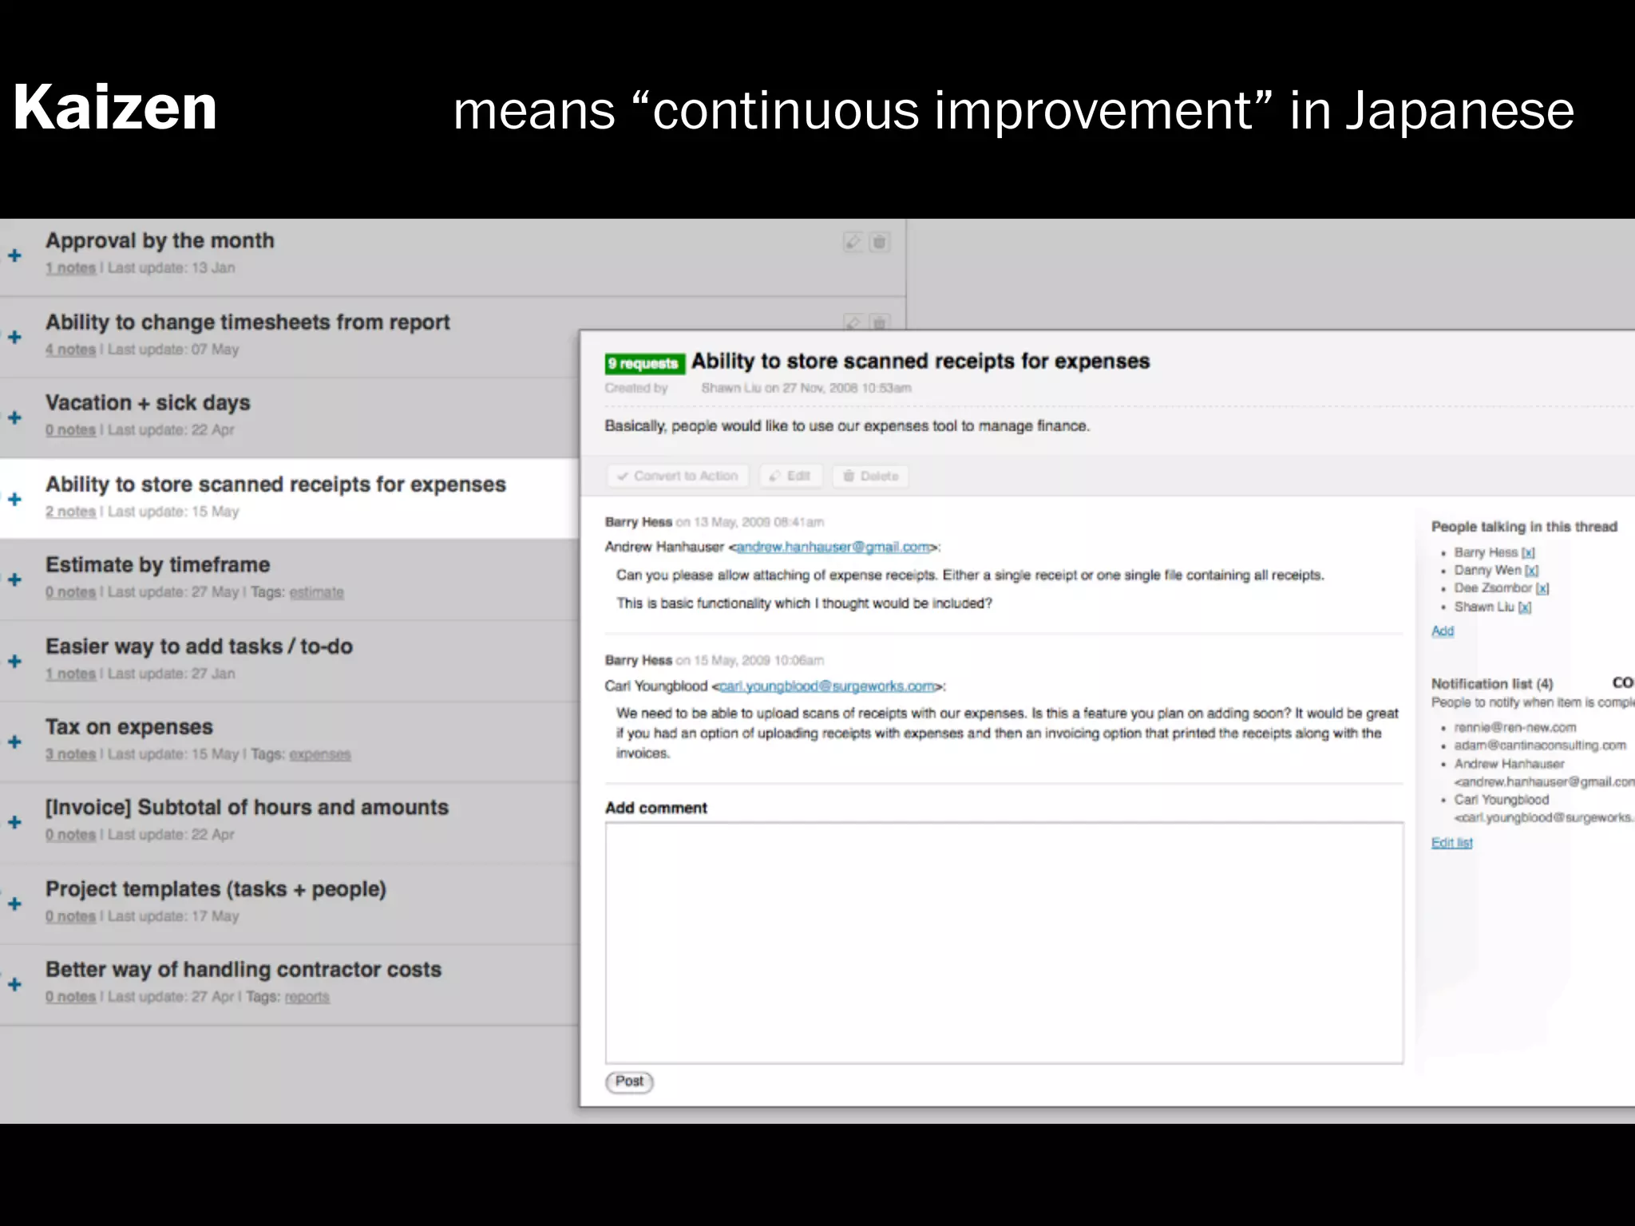
Task: Remove Dee Zsombor from thread via [x]
Action: pyautogui.click(x=1542, y=588)
